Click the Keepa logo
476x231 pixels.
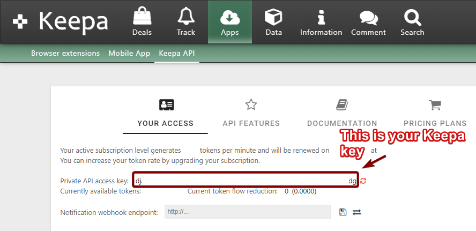coord(60,21)
